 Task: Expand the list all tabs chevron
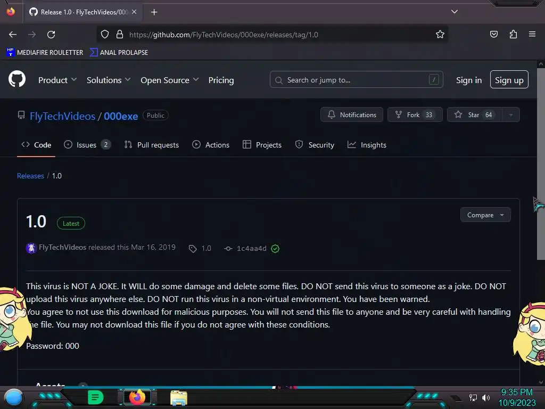point(455,12)
